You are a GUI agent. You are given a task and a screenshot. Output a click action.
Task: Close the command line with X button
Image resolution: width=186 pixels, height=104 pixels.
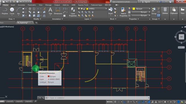tap(40, 98)
